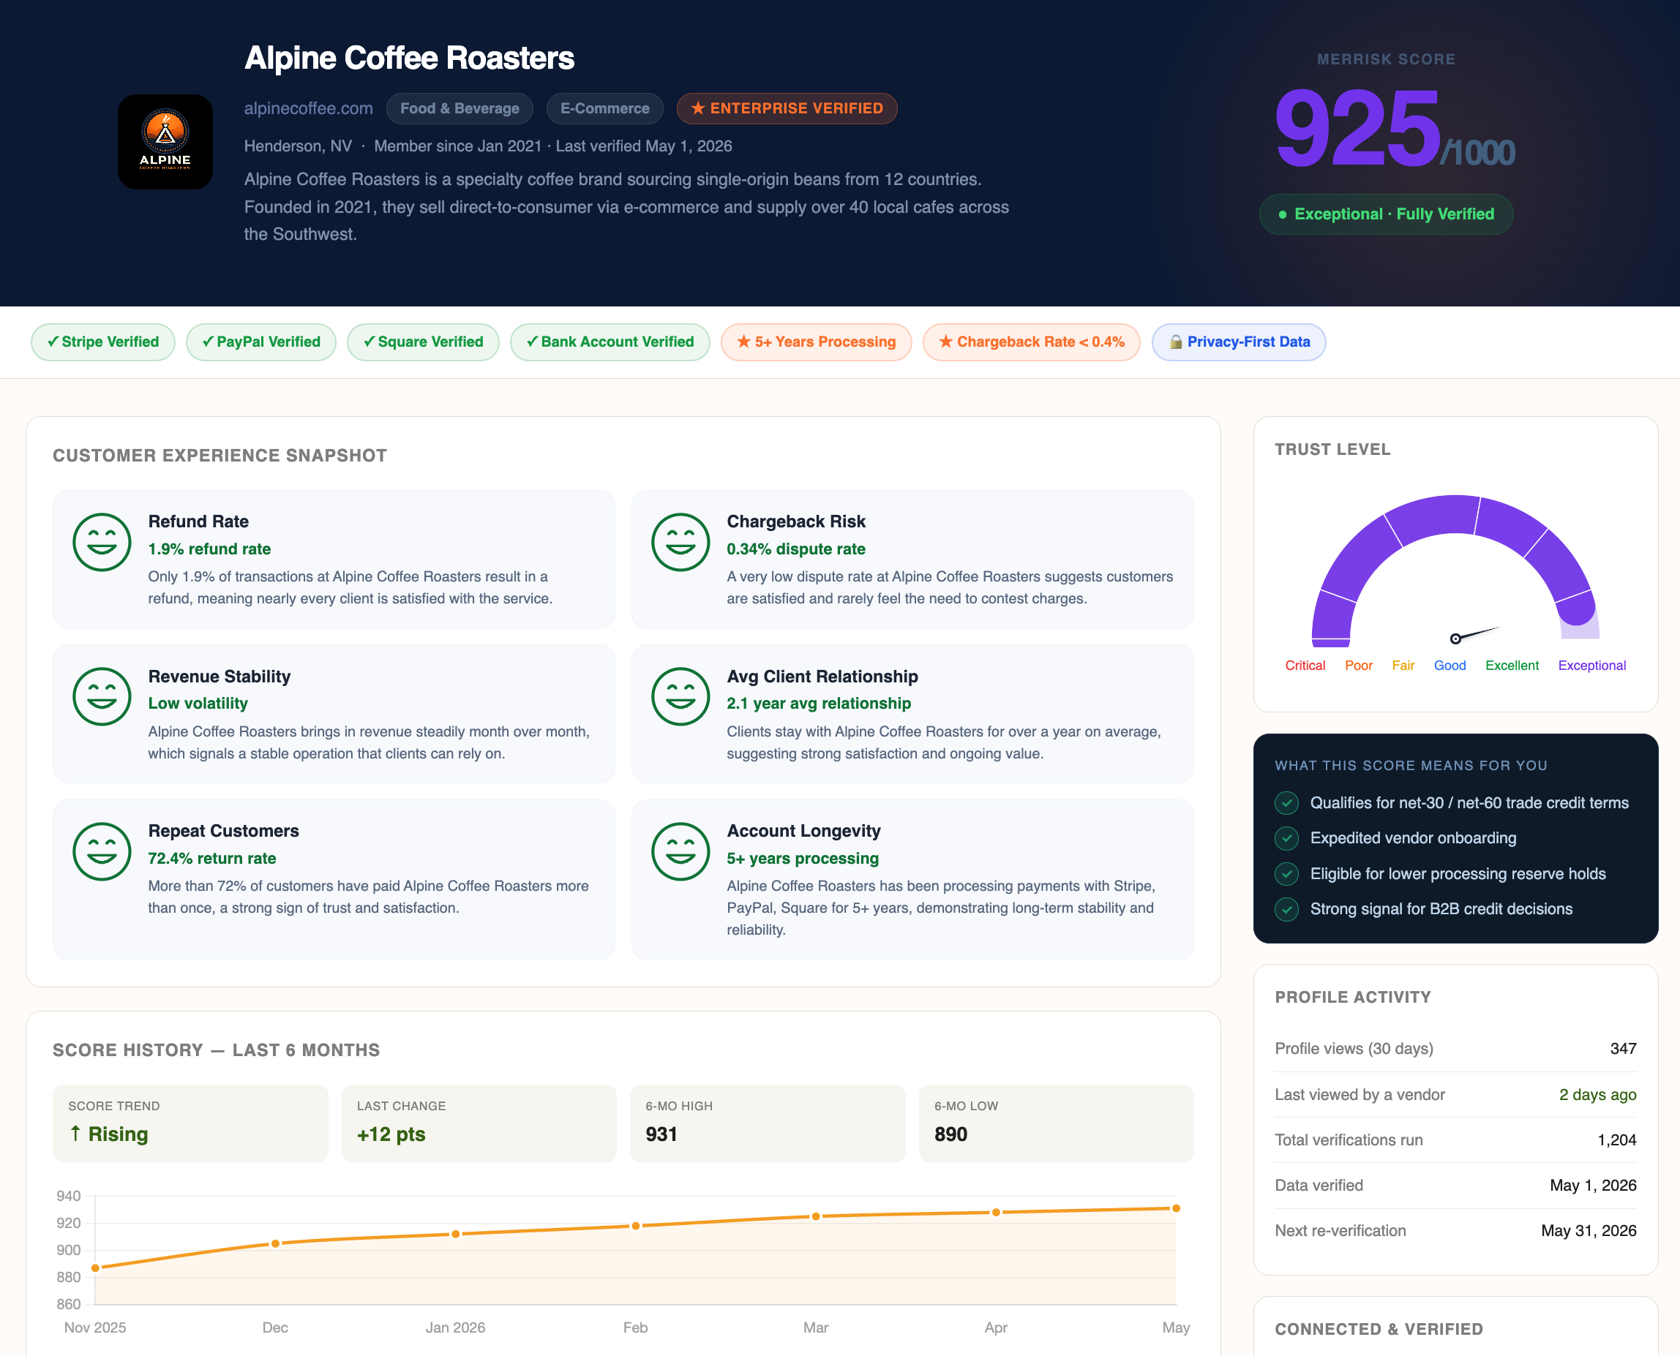Click the 5+ years processing value
Viewport: 1680px width, 1356px height.
tap(803, 859)
